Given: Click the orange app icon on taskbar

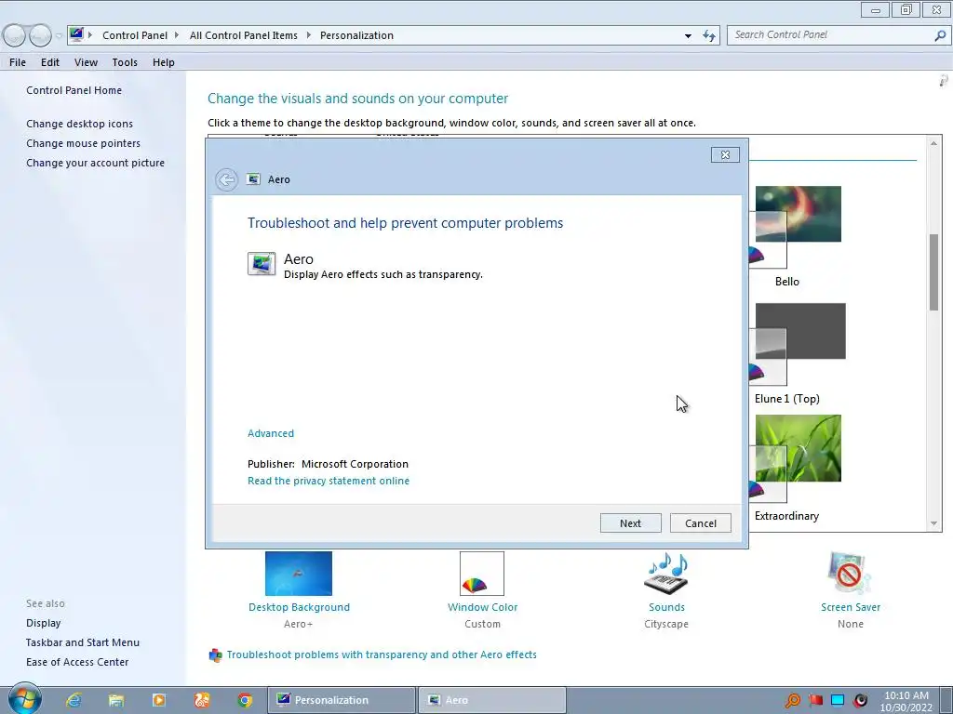Looking at the screenshot, I should [x=202, y=700].
